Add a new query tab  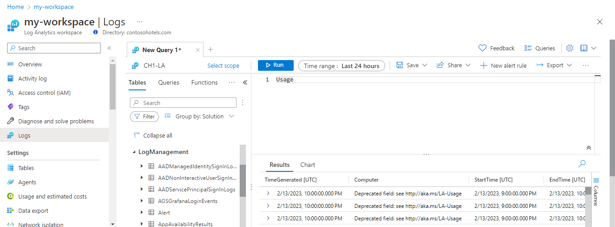[x=211, y=49]
